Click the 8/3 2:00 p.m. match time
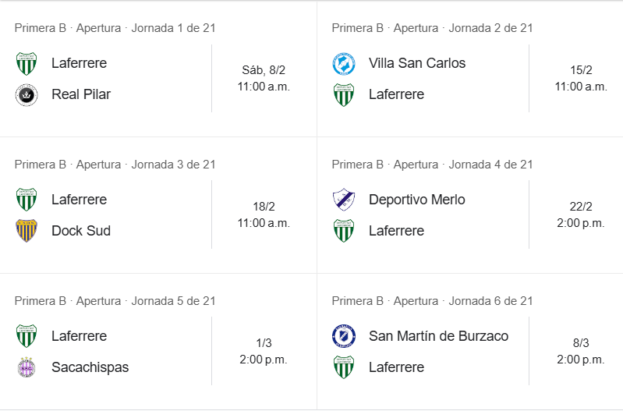The height and width of the screenshot is (411, 623). click(x=581, y=351)
